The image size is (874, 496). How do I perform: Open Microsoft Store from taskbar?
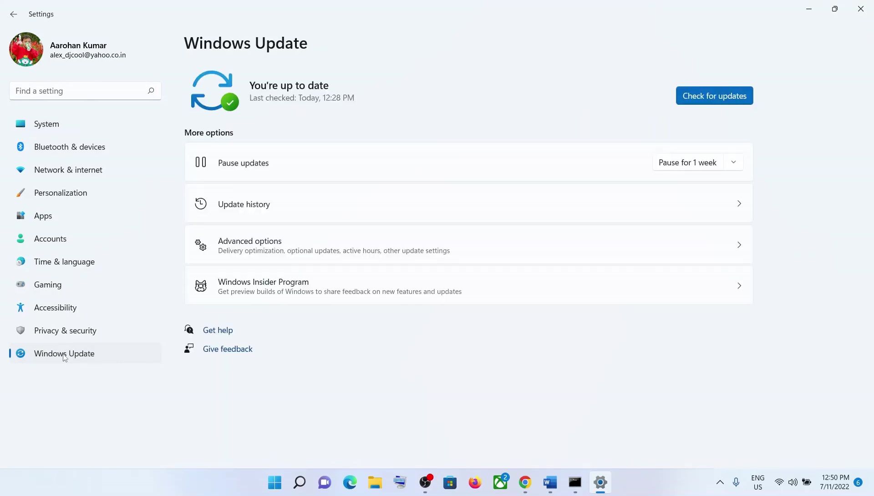pyautogui.click(x=450, y=482)
